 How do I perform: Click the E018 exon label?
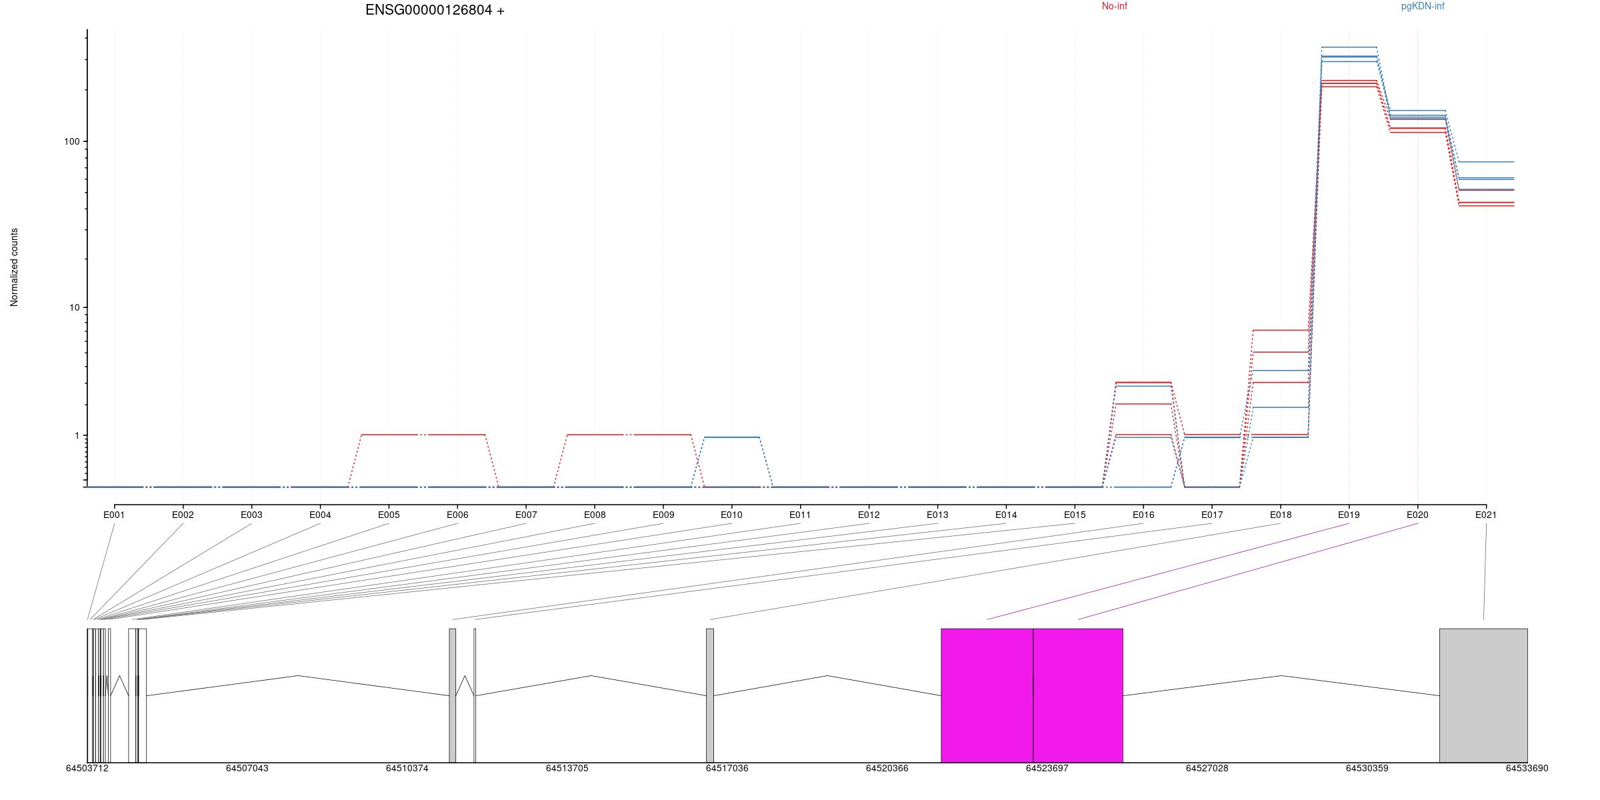pos(1281,515)
